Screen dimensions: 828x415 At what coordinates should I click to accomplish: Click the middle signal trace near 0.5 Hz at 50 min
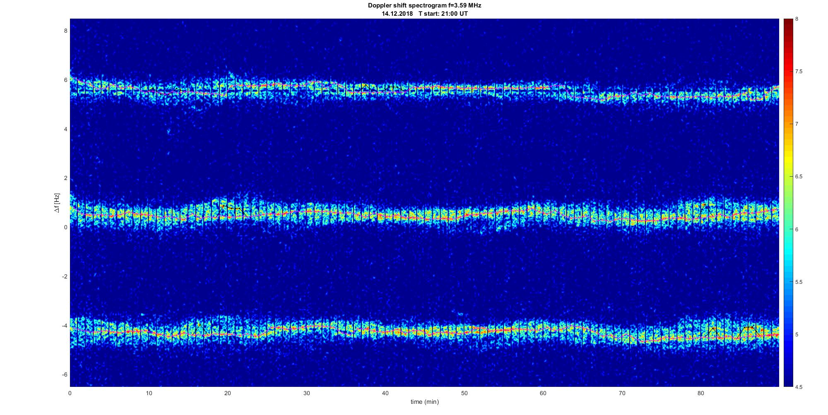[x=464, y=215]
